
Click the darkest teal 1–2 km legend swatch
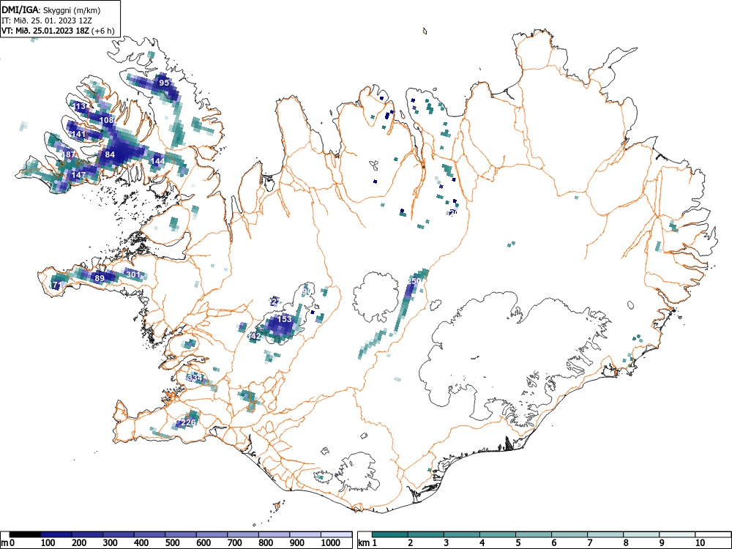pos(390,534)
